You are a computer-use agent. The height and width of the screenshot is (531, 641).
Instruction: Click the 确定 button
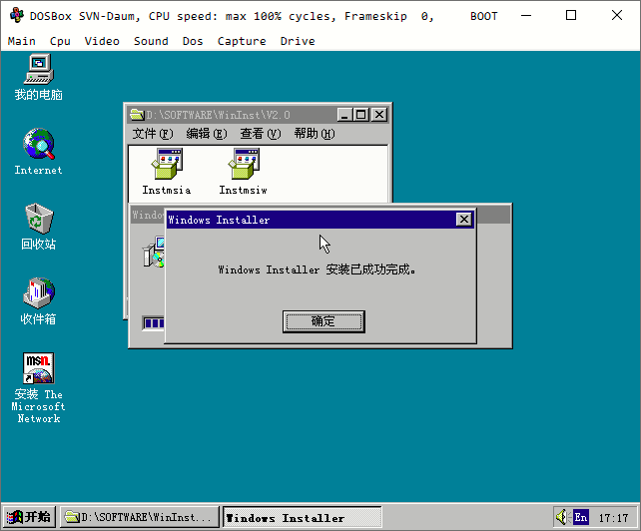[323, 321]
